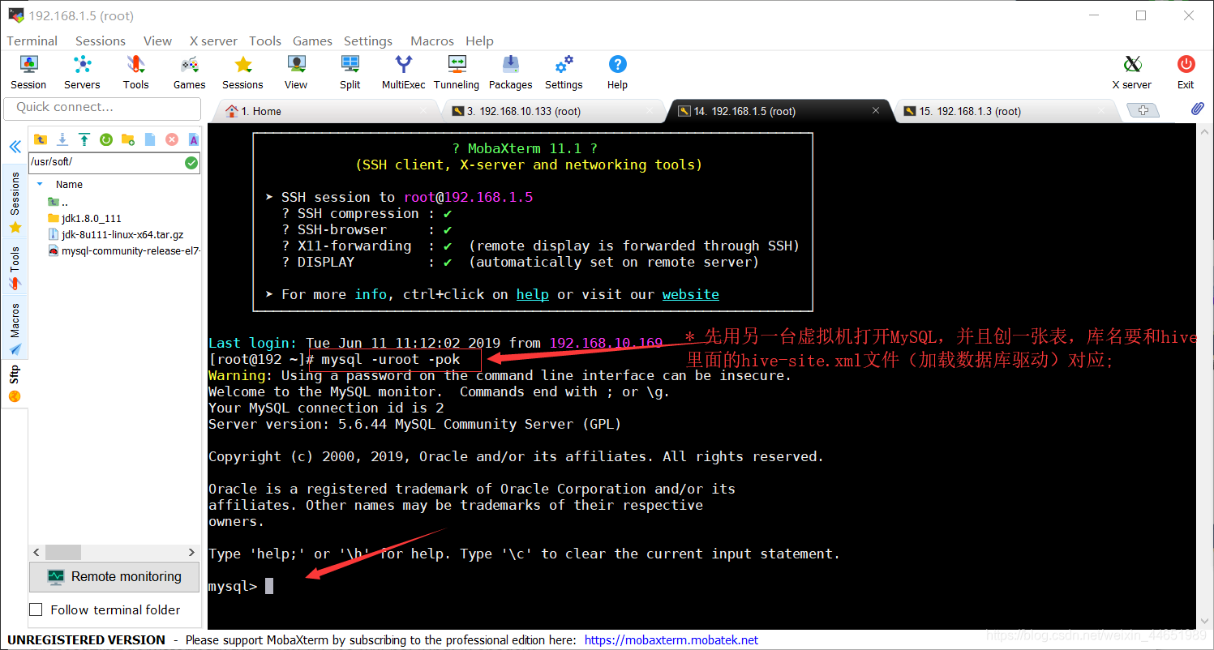Click file list scrollbar left arrow
Screen dimensions: 1214x650
tap(36, 552)
